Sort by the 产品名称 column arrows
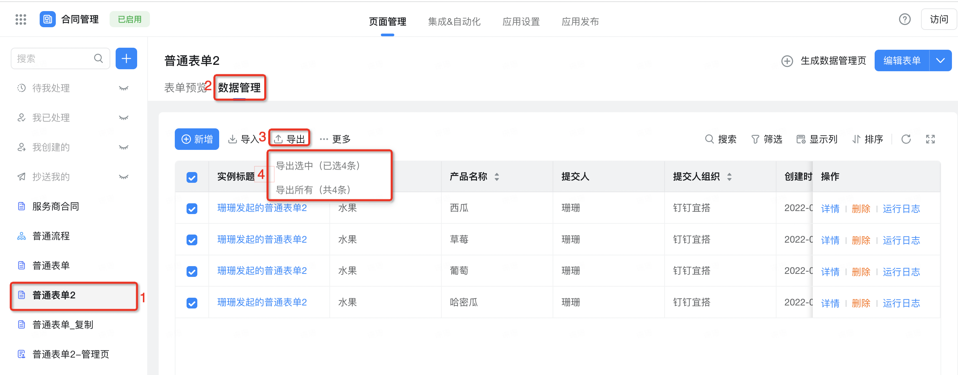This screenshot has width=958, height=375. 497,177
